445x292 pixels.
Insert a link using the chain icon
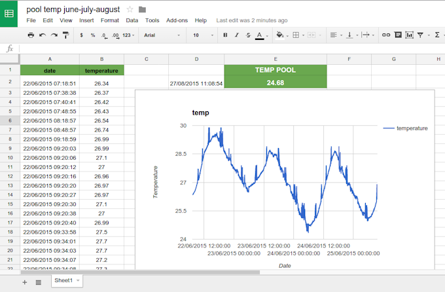pyautogui.click(x=386, y=35)
